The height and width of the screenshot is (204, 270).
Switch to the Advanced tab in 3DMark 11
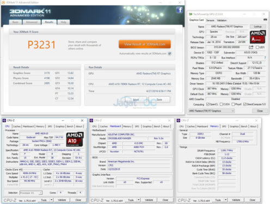pyautogui.click(x=32, y=22)
